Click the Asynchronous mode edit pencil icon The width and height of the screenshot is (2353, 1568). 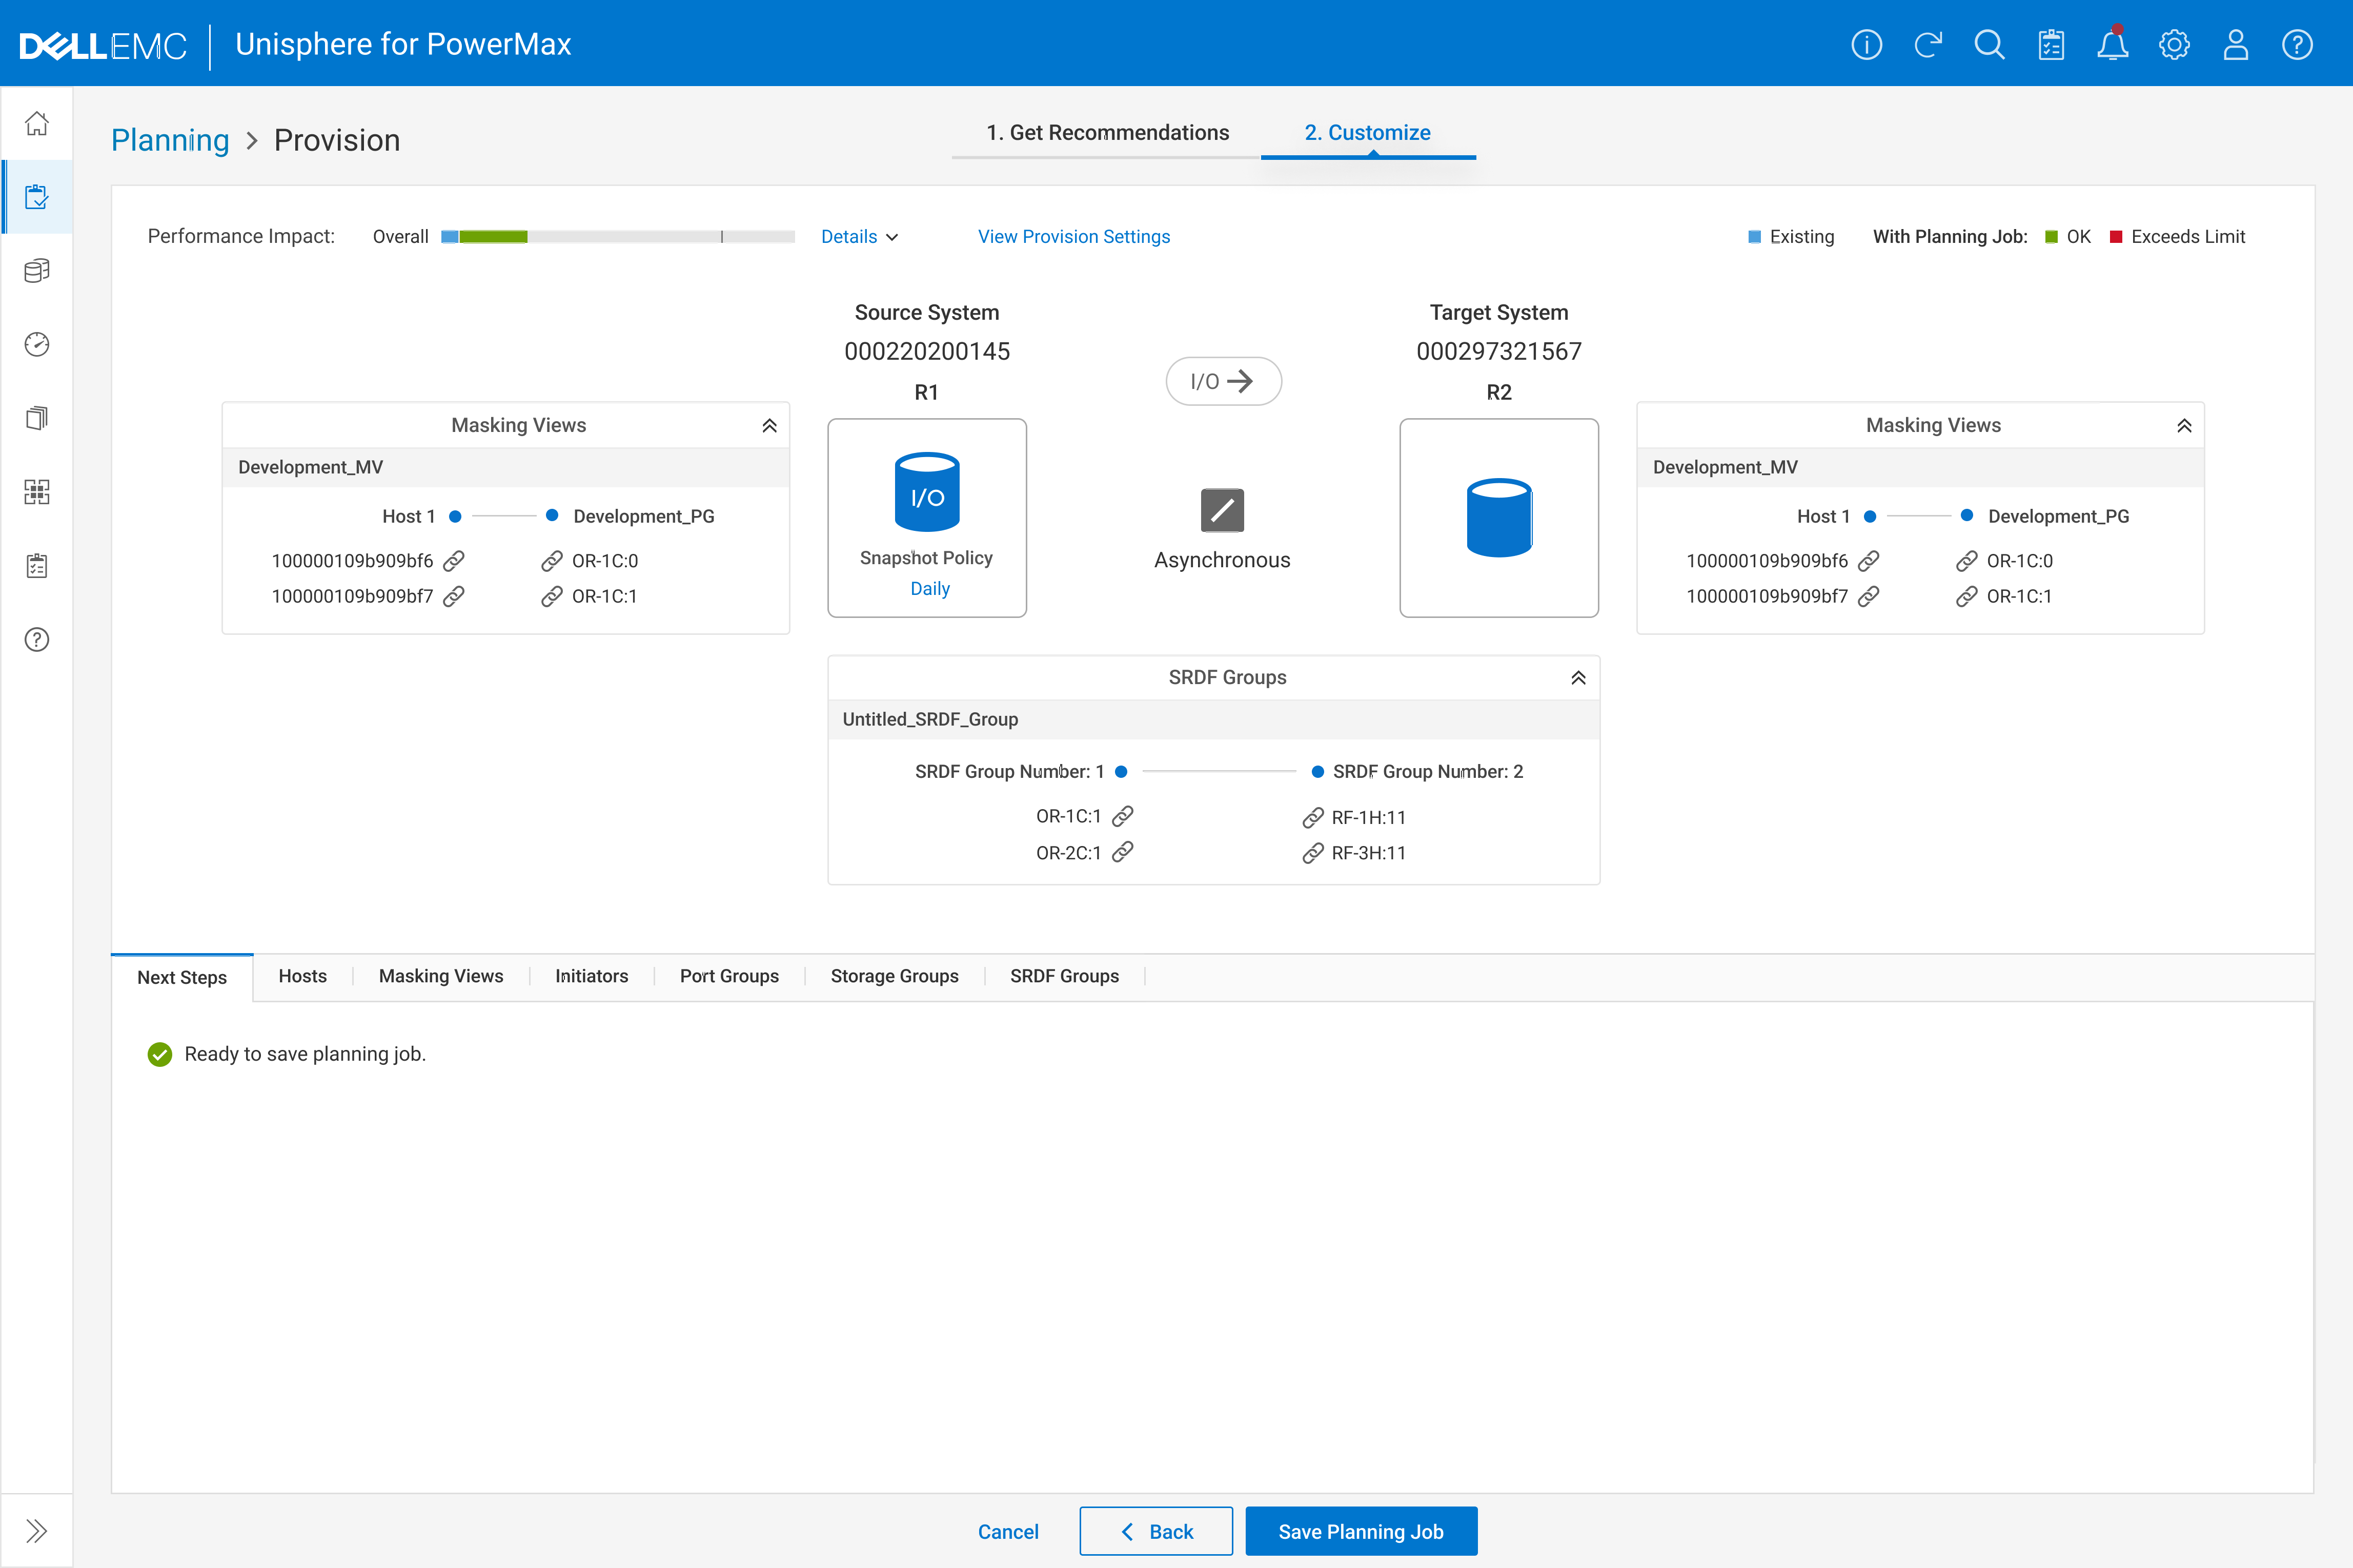click(x=1222, y=510)
